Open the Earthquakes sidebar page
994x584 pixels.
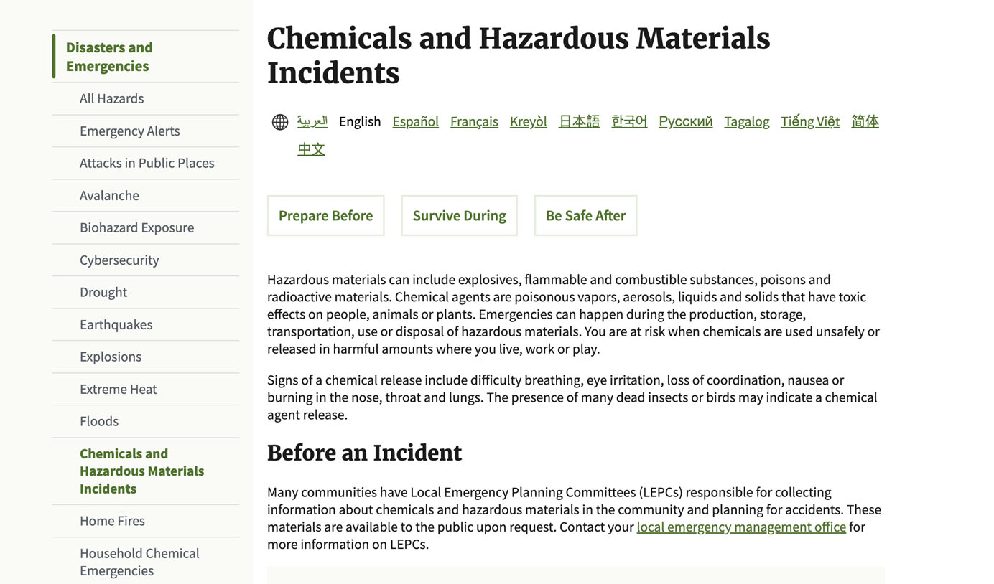(116, 324)
